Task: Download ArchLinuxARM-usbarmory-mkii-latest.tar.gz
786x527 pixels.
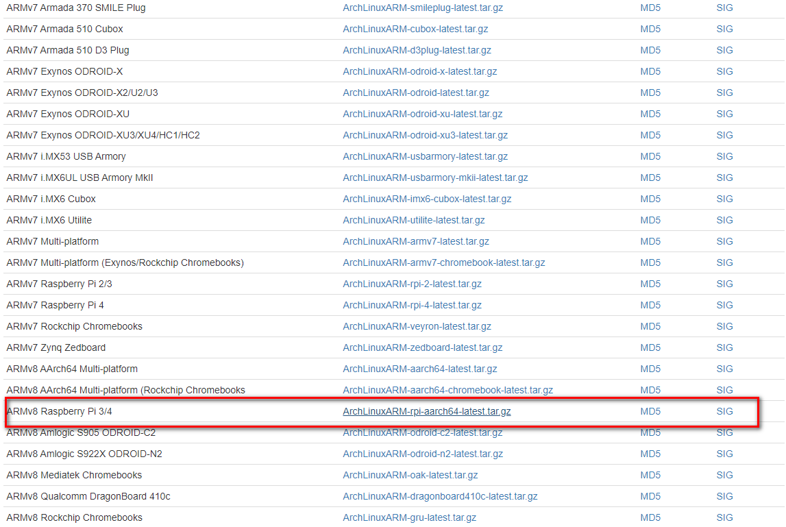Action: [x=435, y=177]
